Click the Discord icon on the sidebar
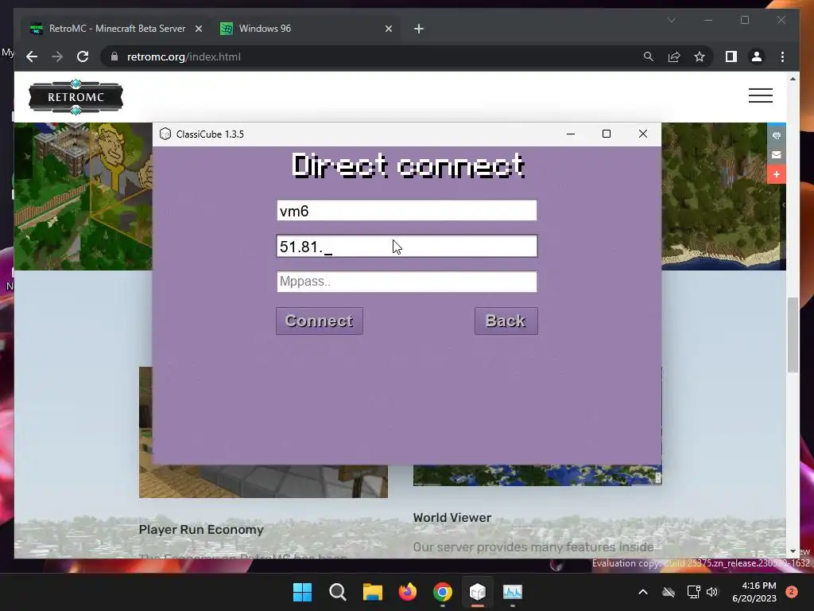The image size is (814, 611). [x=777, y=135]
